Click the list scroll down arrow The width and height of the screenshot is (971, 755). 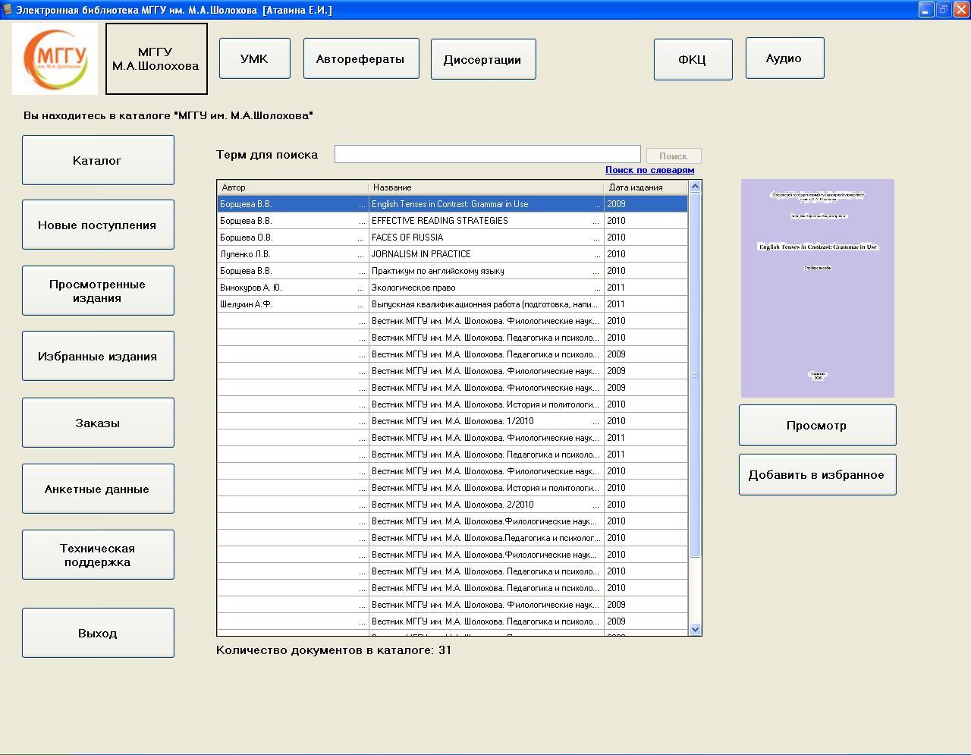coord(695,629)
